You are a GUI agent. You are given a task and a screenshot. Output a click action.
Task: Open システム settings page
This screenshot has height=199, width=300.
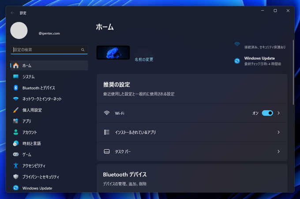point(49,77)
